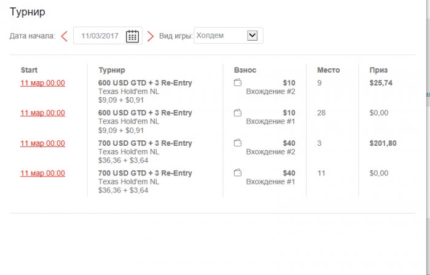Click the Приз column header
430x275 pixels.
click(378, 70)
